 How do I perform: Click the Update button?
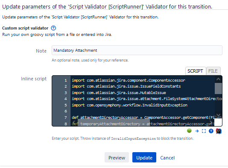pos(144,157)
